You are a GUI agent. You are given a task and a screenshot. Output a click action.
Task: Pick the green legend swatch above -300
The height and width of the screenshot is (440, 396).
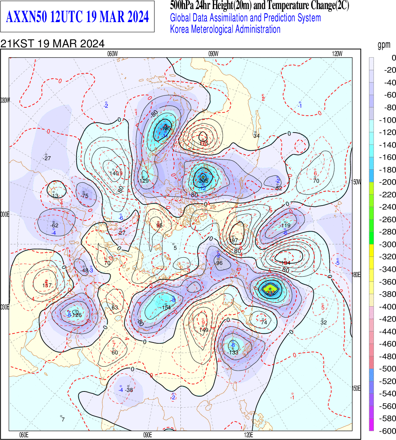(371, 238)
